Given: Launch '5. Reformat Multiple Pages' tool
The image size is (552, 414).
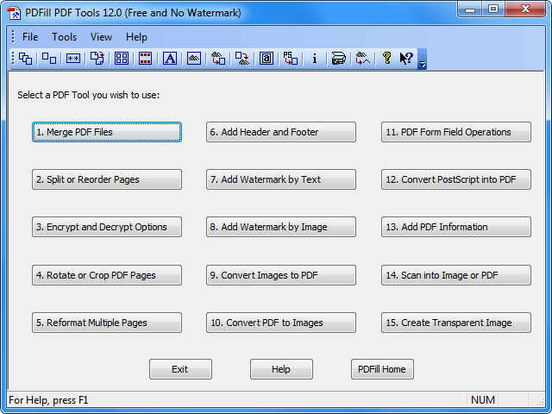Looking at the screenshot, I should (x=107, y=323).
